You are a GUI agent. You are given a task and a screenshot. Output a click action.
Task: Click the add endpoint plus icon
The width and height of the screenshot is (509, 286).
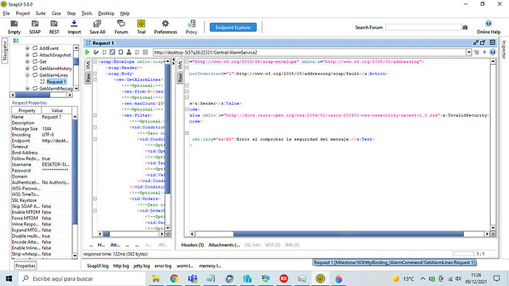(x=485, y=52)
